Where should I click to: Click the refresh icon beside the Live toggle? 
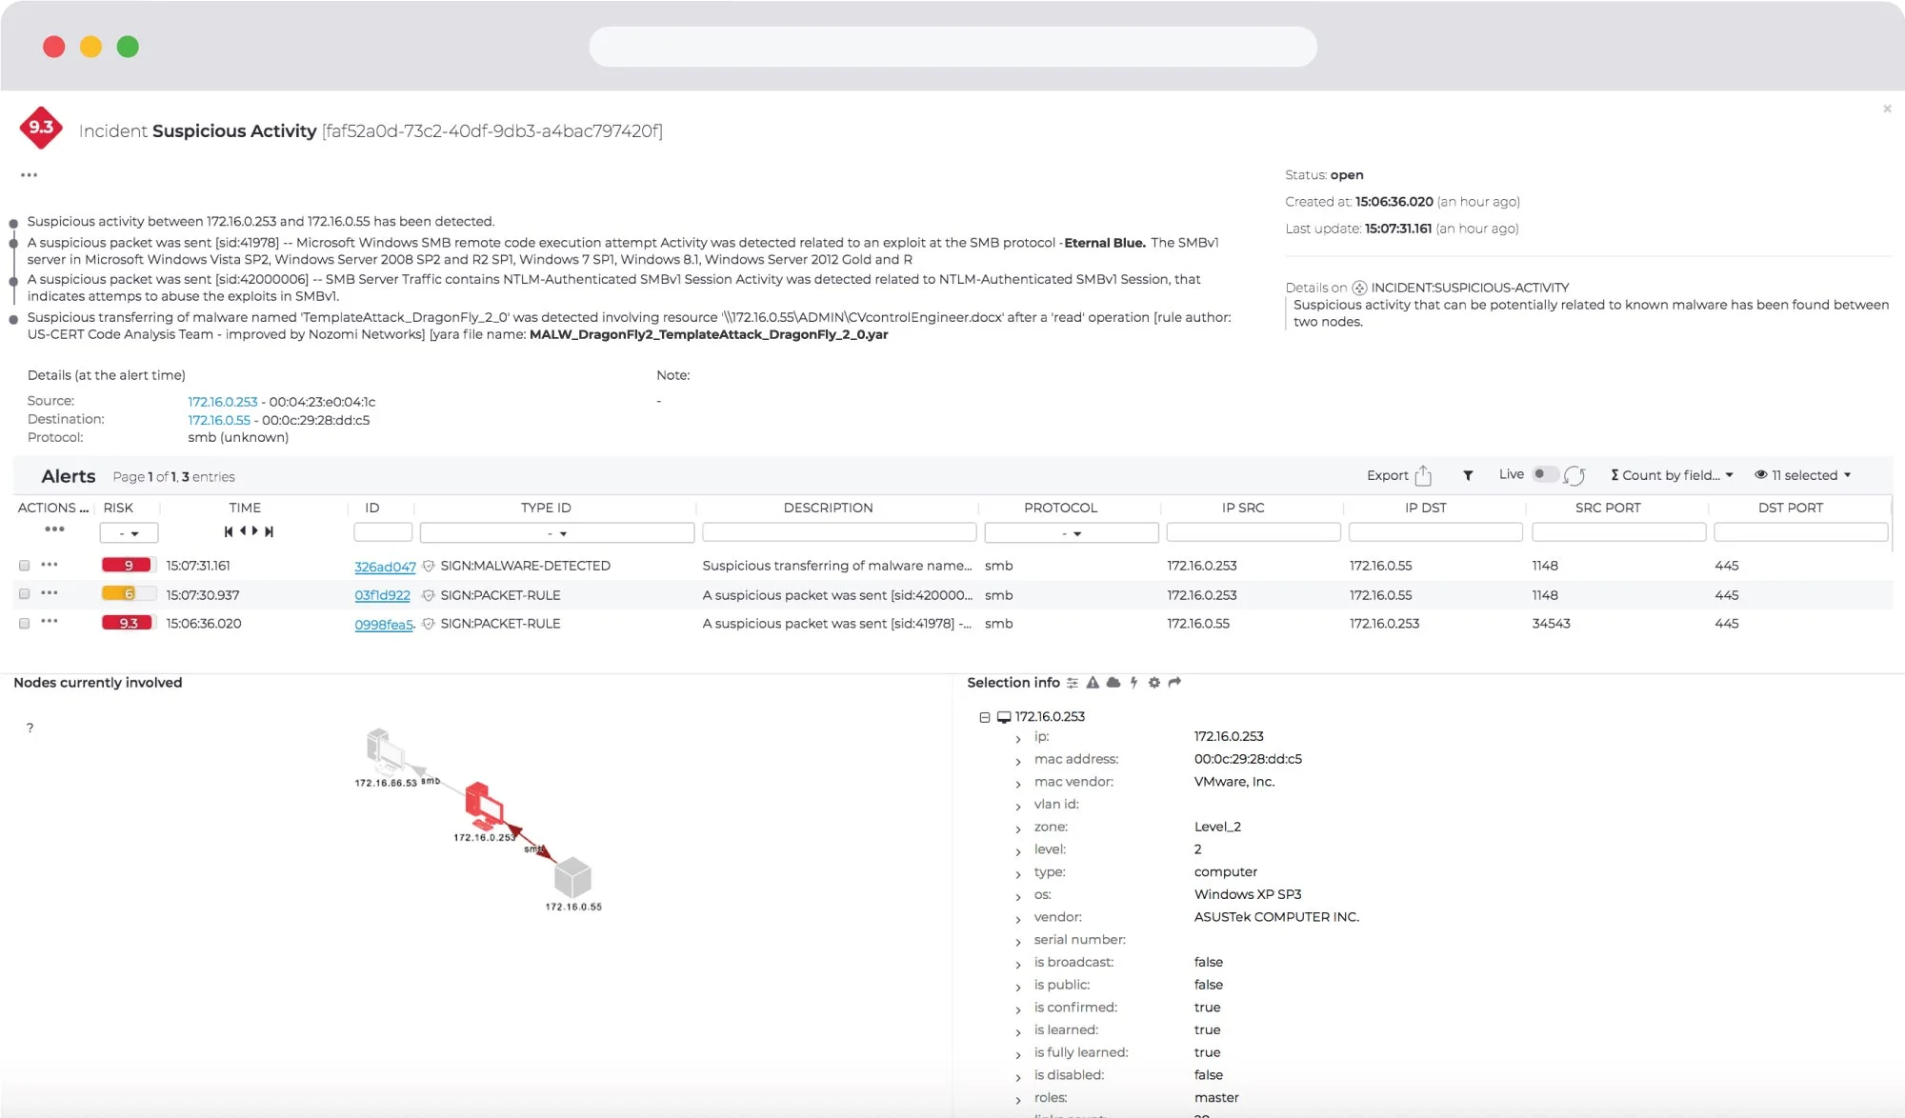click(1574, 475)
